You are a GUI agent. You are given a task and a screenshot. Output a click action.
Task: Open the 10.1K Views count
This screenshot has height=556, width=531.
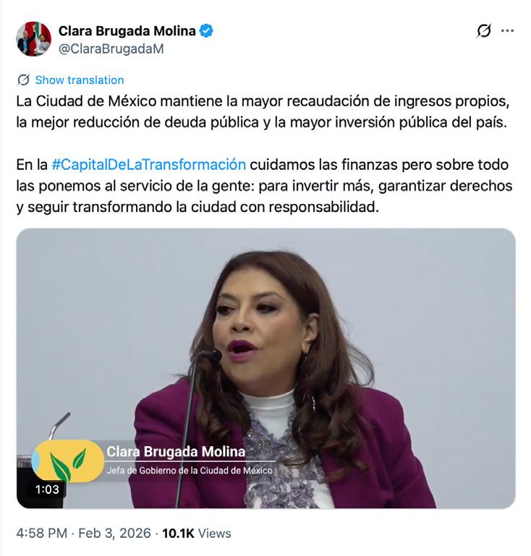tap(197, 534)
